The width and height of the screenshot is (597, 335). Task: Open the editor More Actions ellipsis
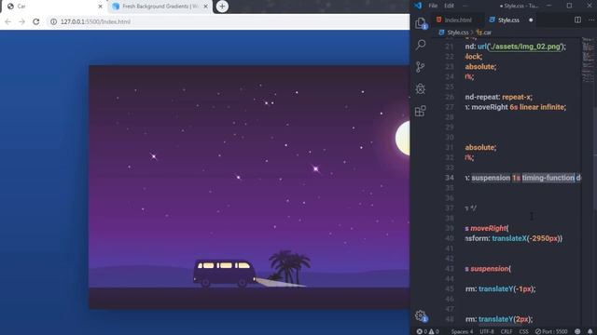[591, 20]
